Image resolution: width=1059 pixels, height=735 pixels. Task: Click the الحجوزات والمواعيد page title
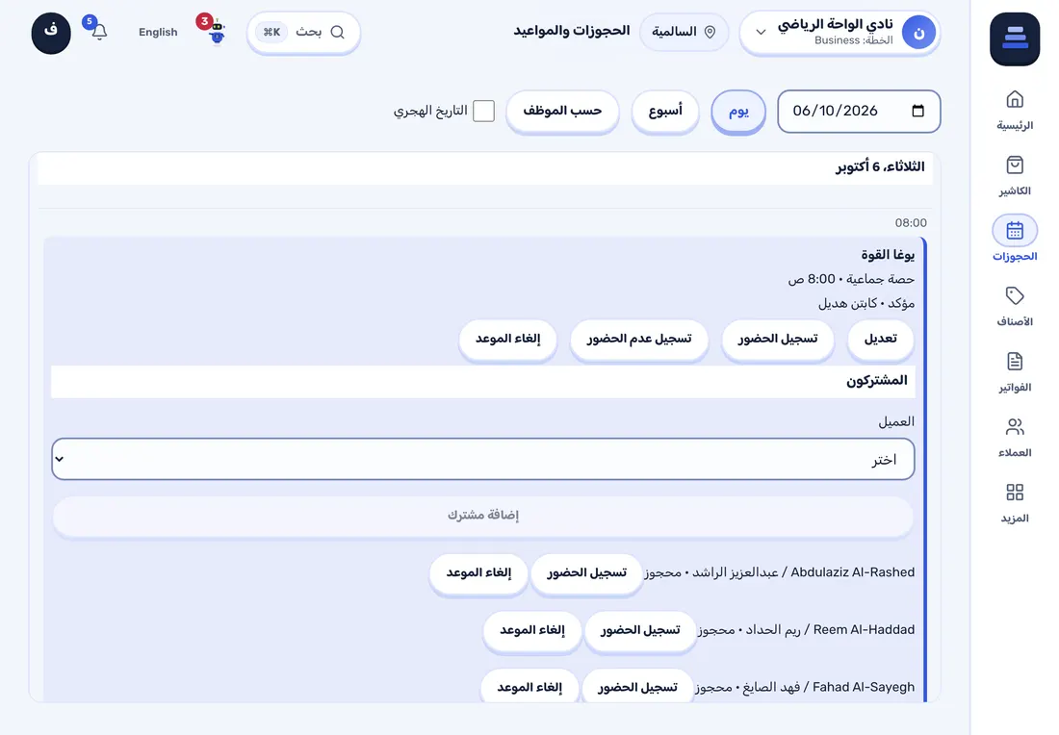(x=571, y=31)
